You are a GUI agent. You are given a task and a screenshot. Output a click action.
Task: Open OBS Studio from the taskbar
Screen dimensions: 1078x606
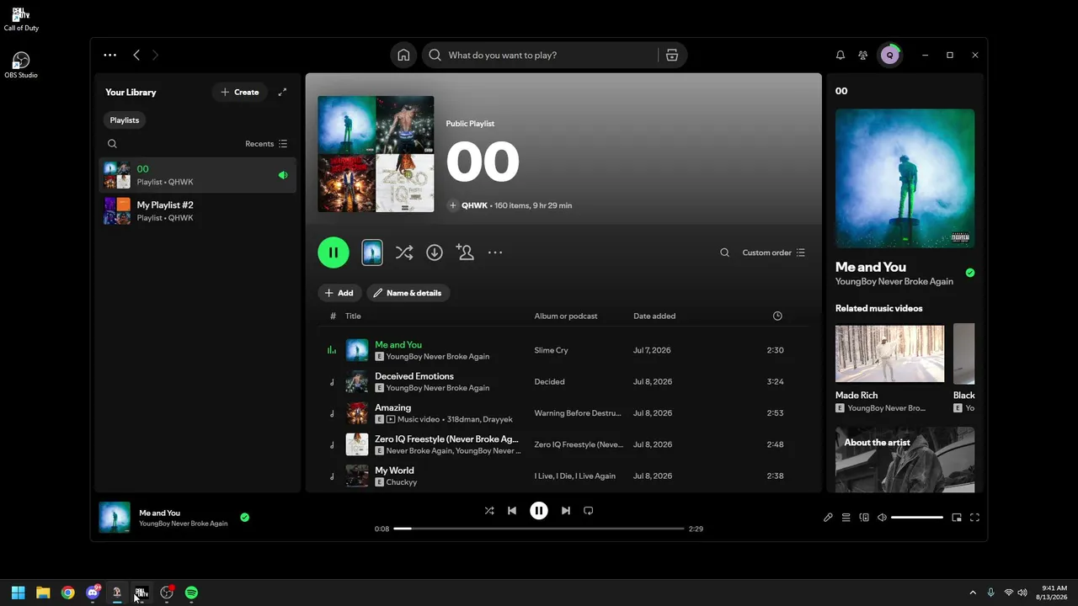pos(167,593)
